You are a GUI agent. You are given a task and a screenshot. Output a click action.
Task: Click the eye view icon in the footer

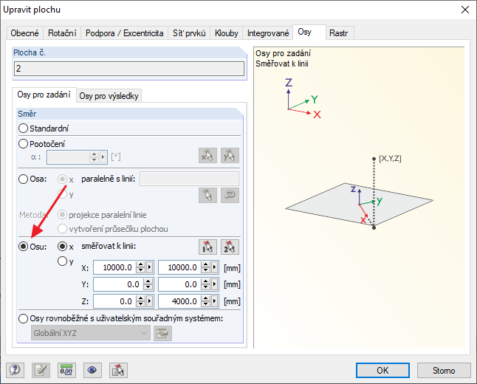[92, 370]
